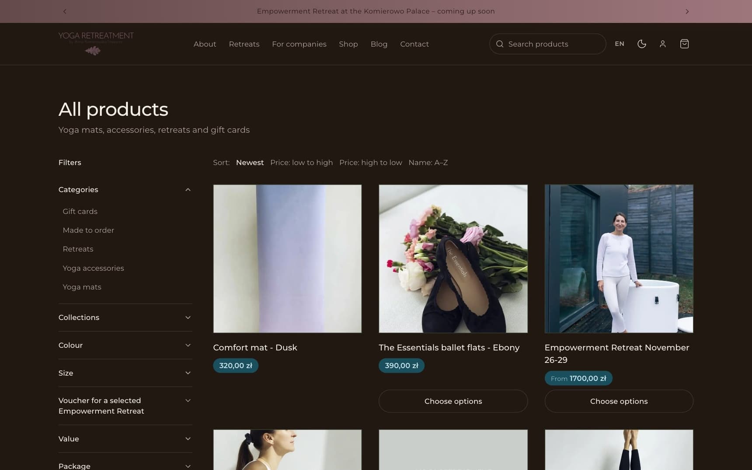Open the shopping cart bag icon
The height and width of the screenshot is (470, 752).
[684, 44]
